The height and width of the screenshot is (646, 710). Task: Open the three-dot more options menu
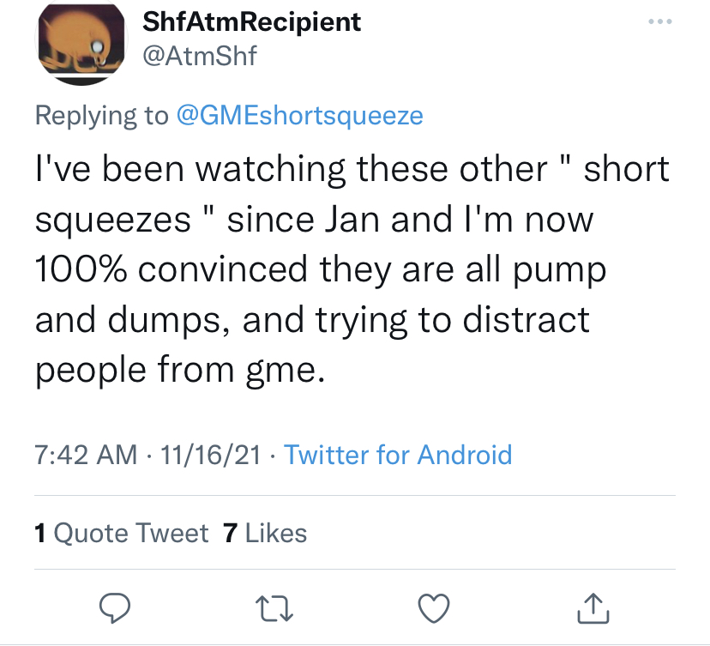click(659, 22)
